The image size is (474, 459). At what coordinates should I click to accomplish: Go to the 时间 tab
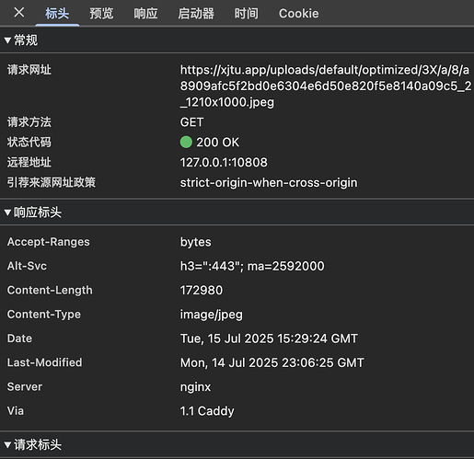(247, 14)
